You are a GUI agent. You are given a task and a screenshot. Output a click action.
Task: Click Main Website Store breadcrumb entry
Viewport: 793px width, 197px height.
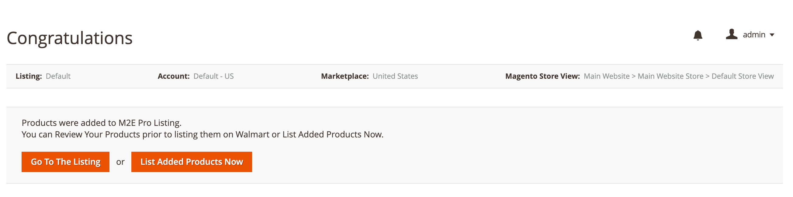pos(670,76)
